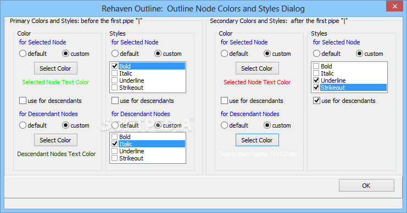Check Bold in secondary Selected Node styles
Screen dimensions: 407x213
coord(316,66)
